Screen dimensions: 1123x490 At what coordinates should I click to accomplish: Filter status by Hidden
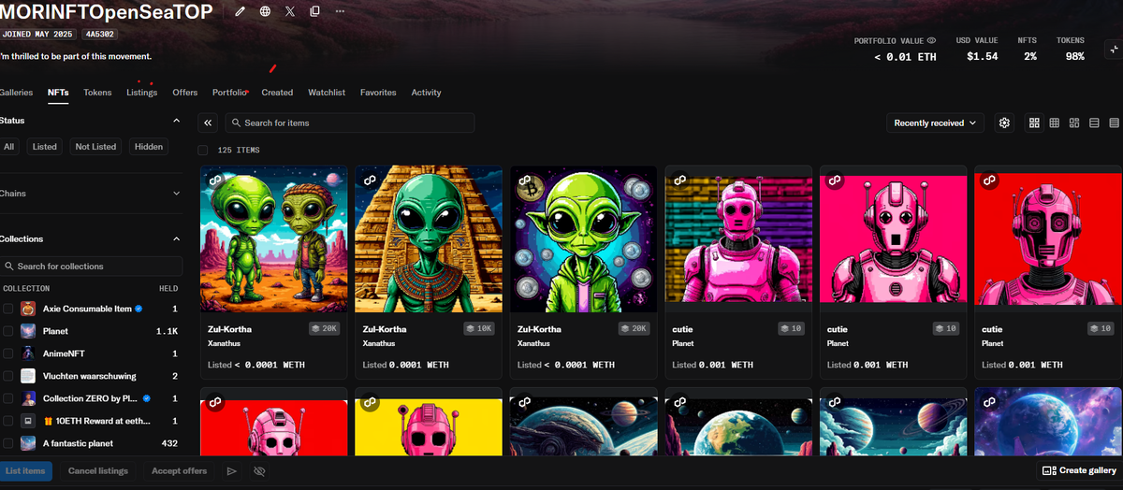148,147
